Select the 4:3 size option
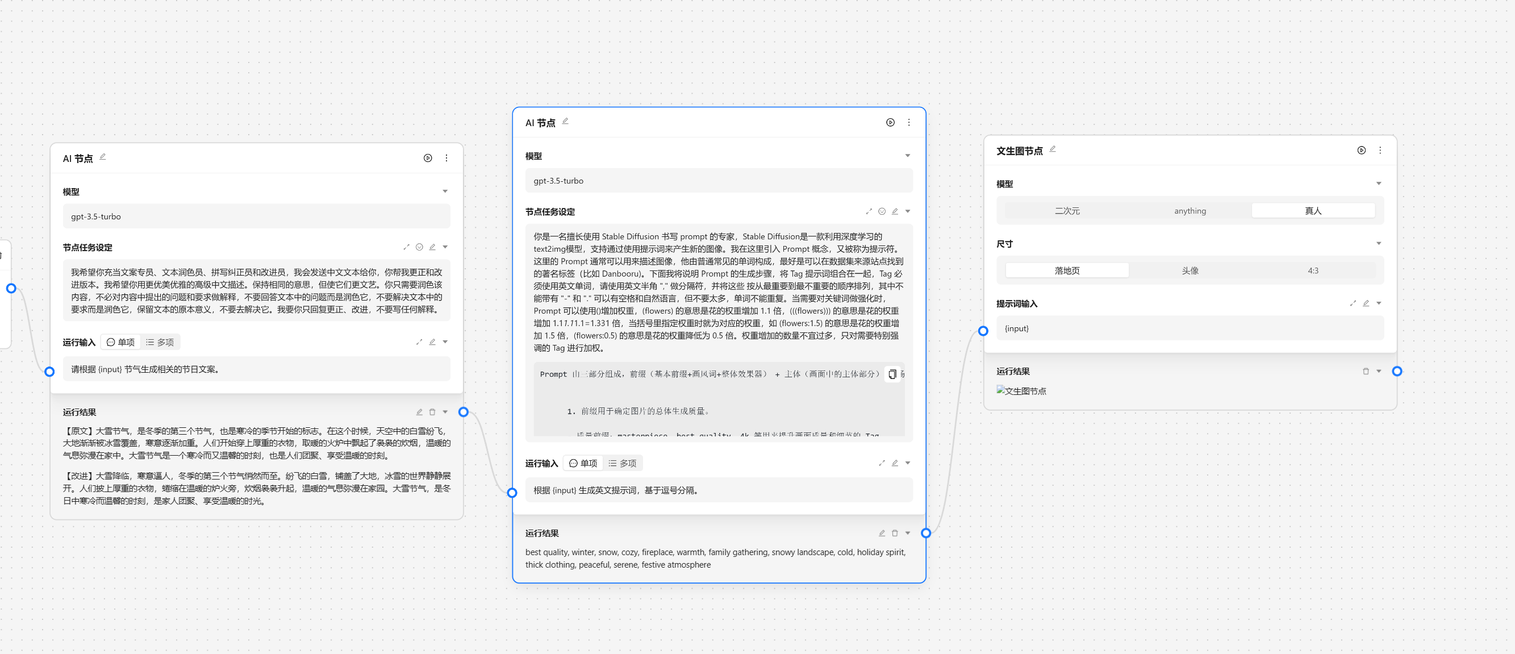The height and width of the screenshot is (654, 1515). (x=1313, y=270)
